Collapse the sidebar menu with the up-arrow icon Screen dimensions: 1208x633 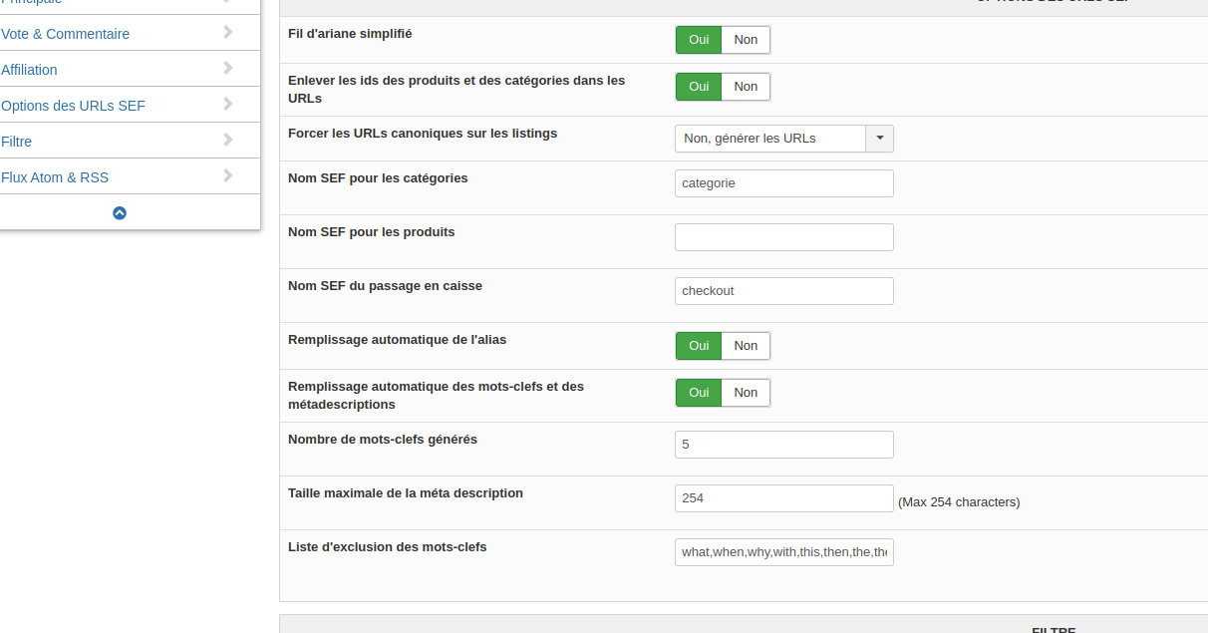pyautogui.click(x=120, y=212)
